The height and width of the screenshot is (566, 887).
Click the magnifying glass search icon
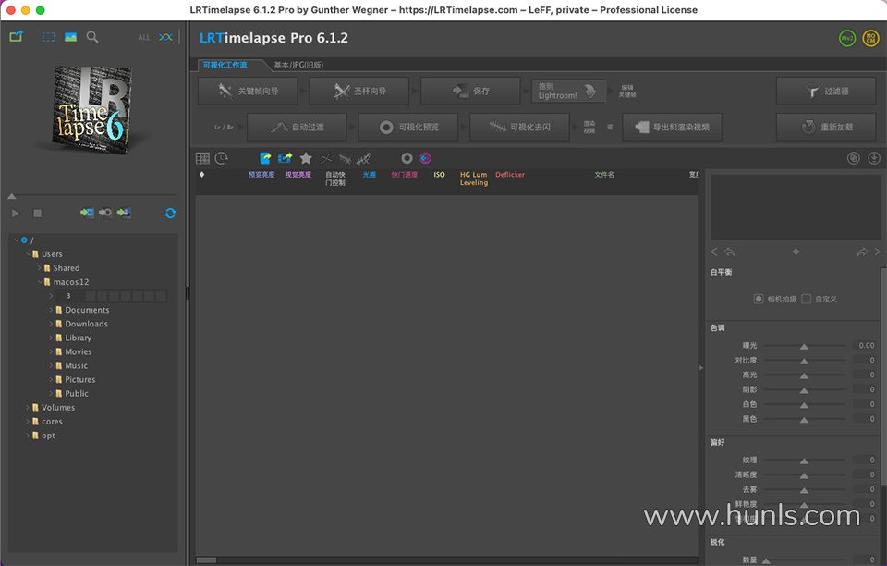(92, 37)
